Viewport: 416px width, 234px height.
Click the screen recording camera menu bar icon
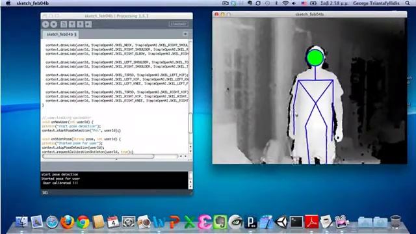pyautogui.click(x=226, y=3)
